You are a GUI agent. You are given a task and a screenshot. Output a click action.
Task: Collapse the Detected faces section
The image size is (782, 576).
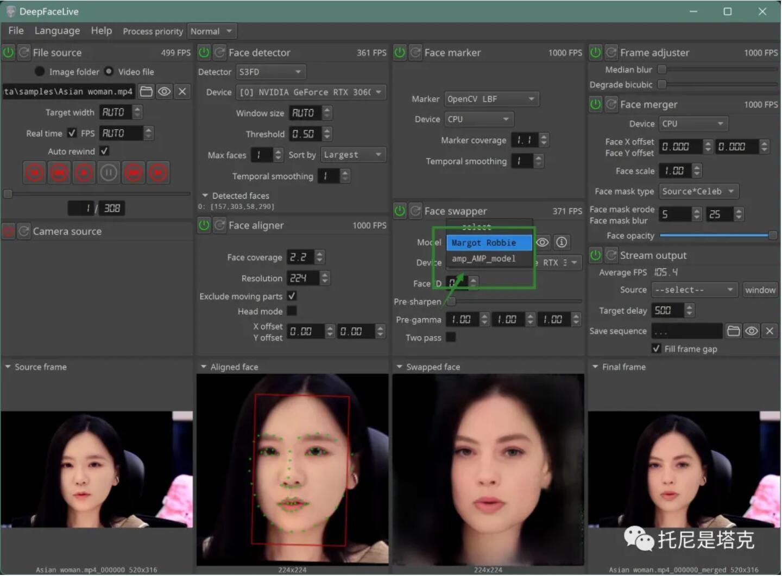pyautogui.click(x=205, y=196)
